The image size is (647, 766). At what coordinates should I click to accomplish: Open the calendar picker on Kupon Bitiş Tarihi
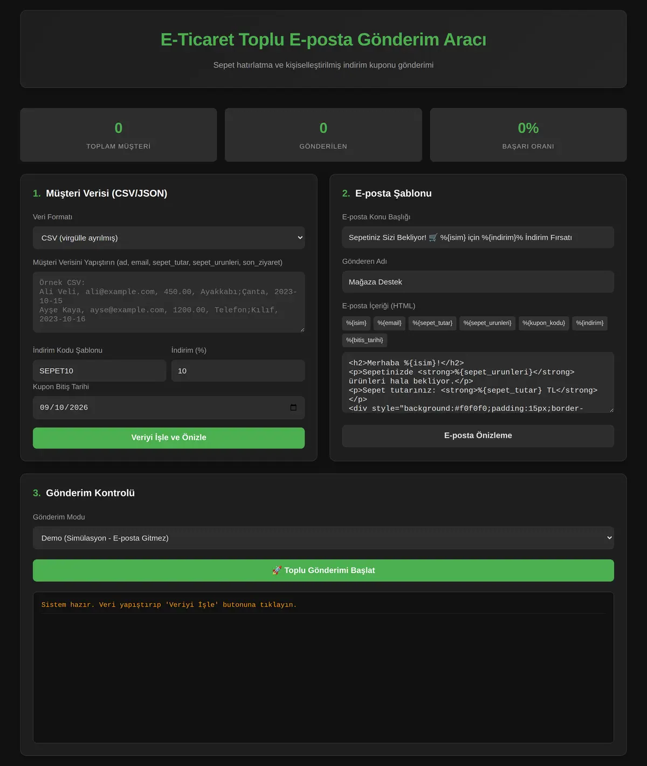[293, 408]
